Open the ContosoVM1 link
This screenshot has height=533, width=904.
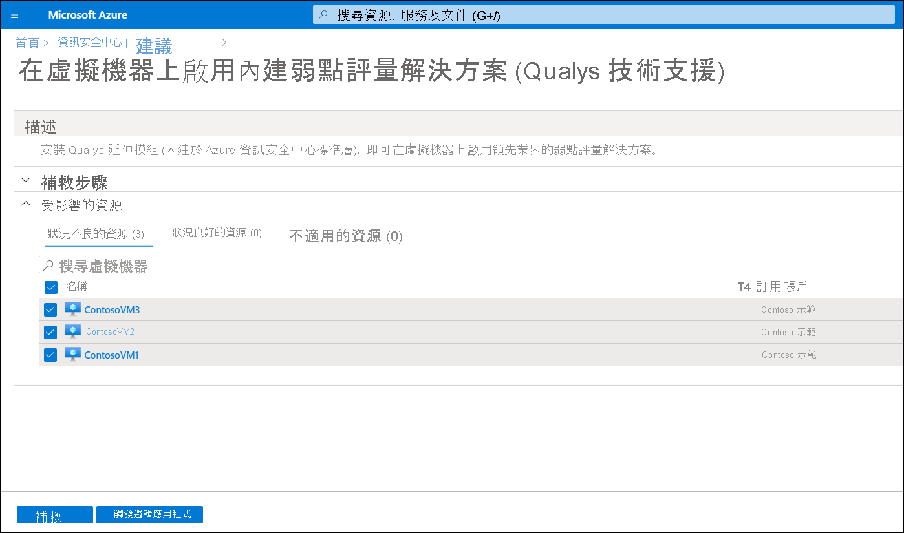click(x=111, y=355)
